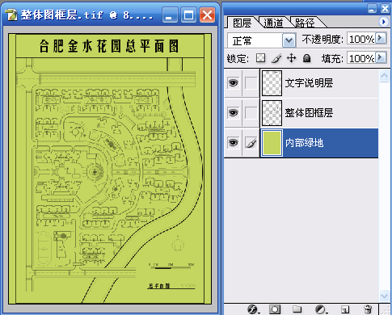Select the 内部绿地 layer name

point(304,143)
